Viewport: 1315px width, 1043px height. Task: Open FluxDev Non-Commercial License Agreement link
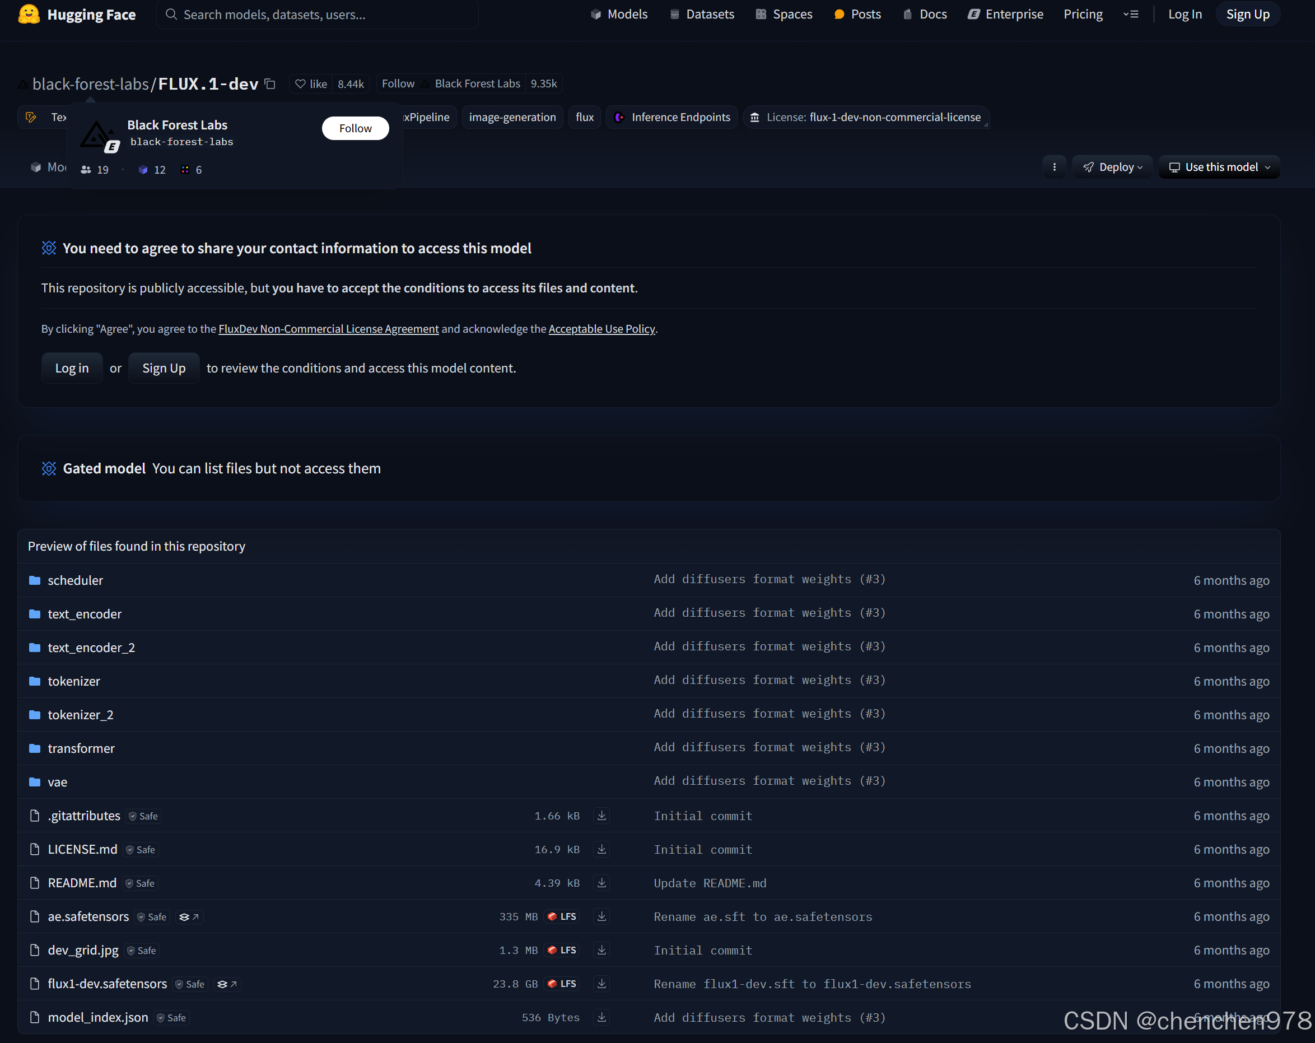pos(328,329)
